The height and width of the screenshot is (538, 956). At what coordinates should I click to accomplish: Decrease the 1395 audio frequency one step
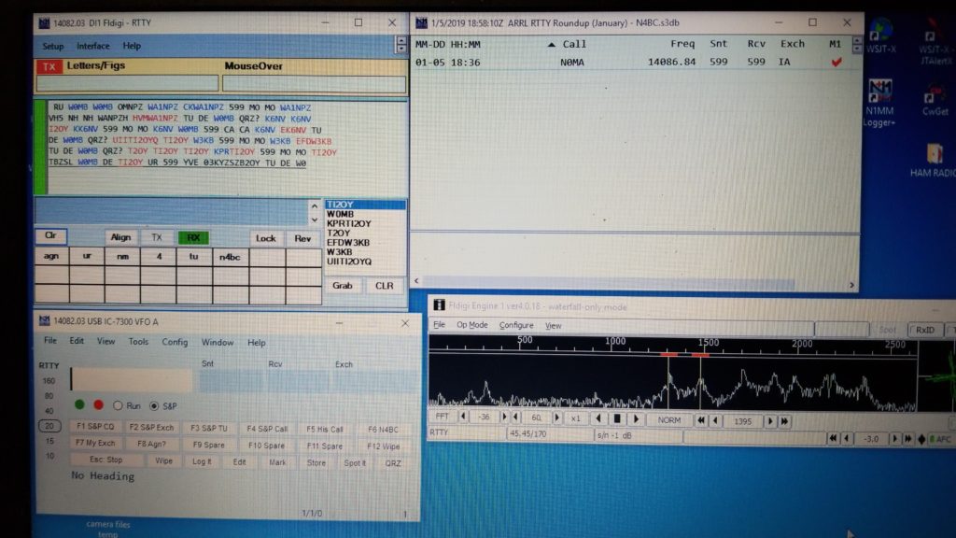pyautogui.click(x=716, y=419)
